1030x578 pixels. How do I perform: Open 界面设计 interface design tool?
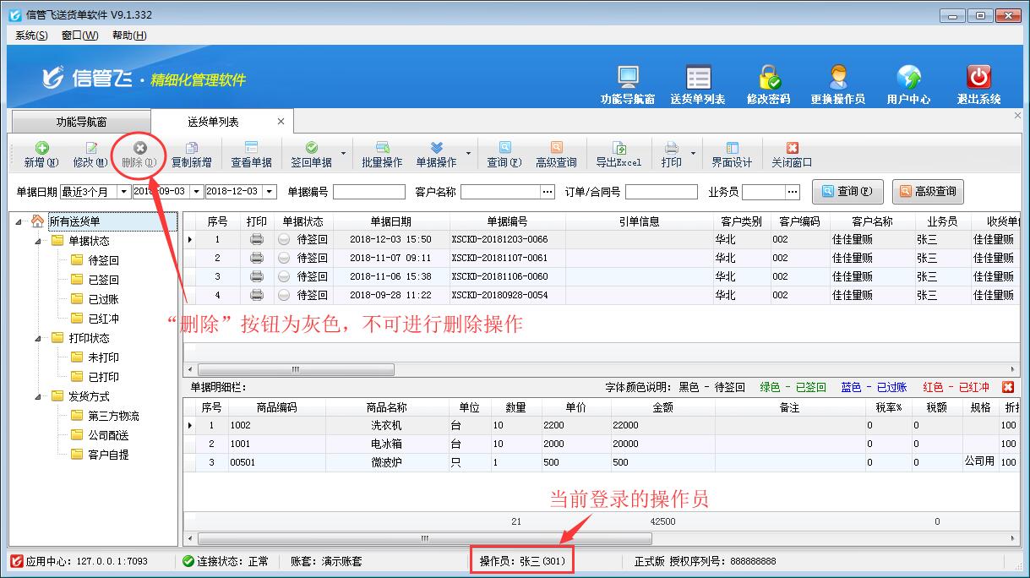coord(731,154)
